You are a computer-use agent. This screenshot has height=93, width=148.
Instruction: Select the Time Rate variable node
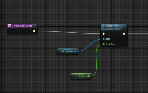(x=81, y=76)
